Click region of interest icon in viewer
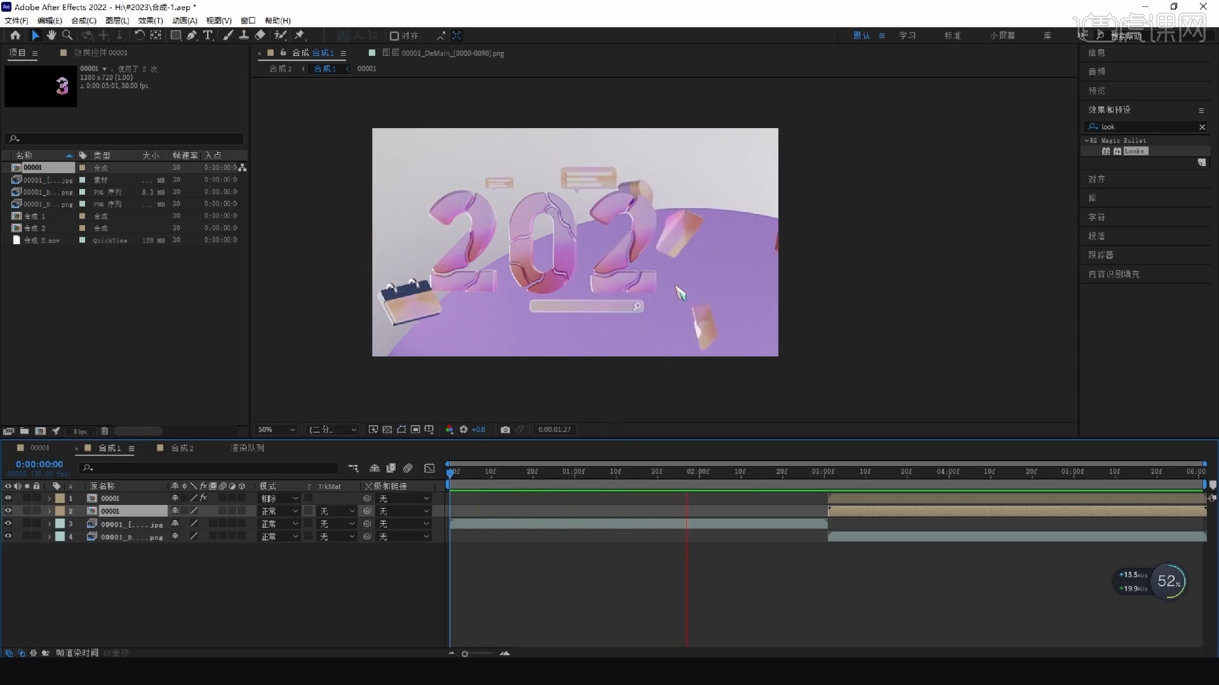Viewport: 1219px width, 685px height. click(x=415, y=430)
